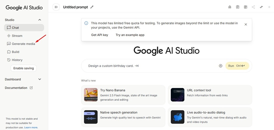This screenshot has width=274, height=130.
Task: Expand the Dashboard section
Action: (40, 79)
